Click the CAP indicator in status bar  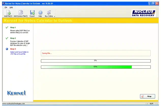point(147,104)
